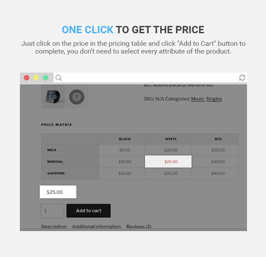Switch to the Description tab
This screenshot has height=257, width=266.
click(x=54, y=226)
